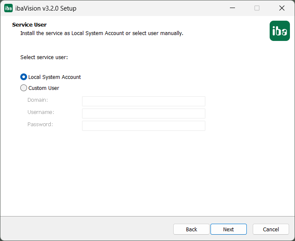Click the Password entry field

tap(144, 126)
